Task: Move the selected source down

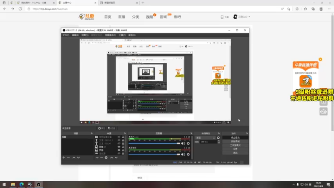Action: (x=116, y=158)
